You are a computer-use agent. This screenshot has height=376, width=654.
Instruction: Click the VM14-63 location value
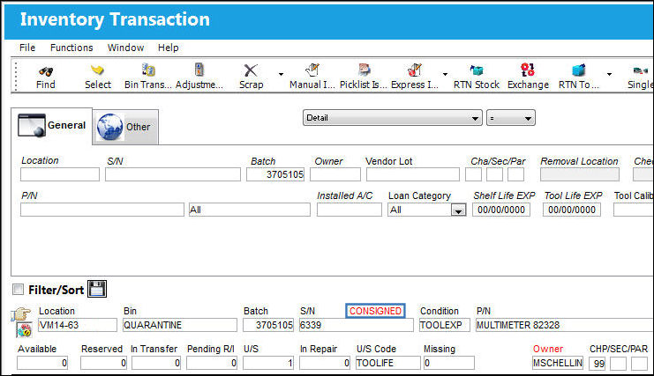(78, 325)
